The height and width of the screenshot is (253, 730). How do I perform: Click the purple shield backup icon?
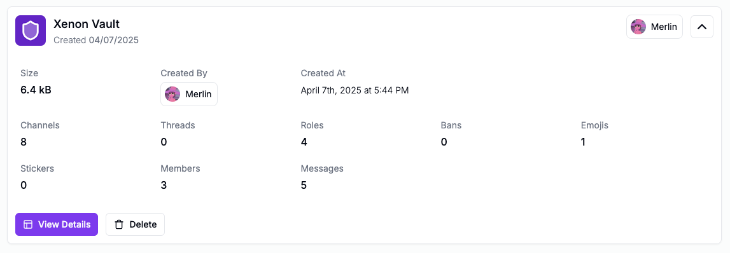coord(31,31)
